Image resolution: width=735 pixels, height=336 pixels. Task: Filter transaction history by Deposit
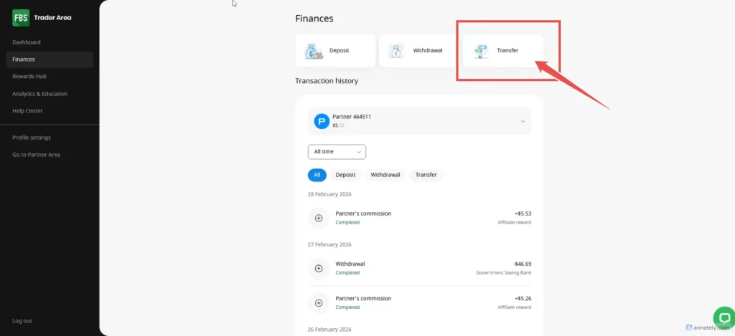[x=345, y=175]
